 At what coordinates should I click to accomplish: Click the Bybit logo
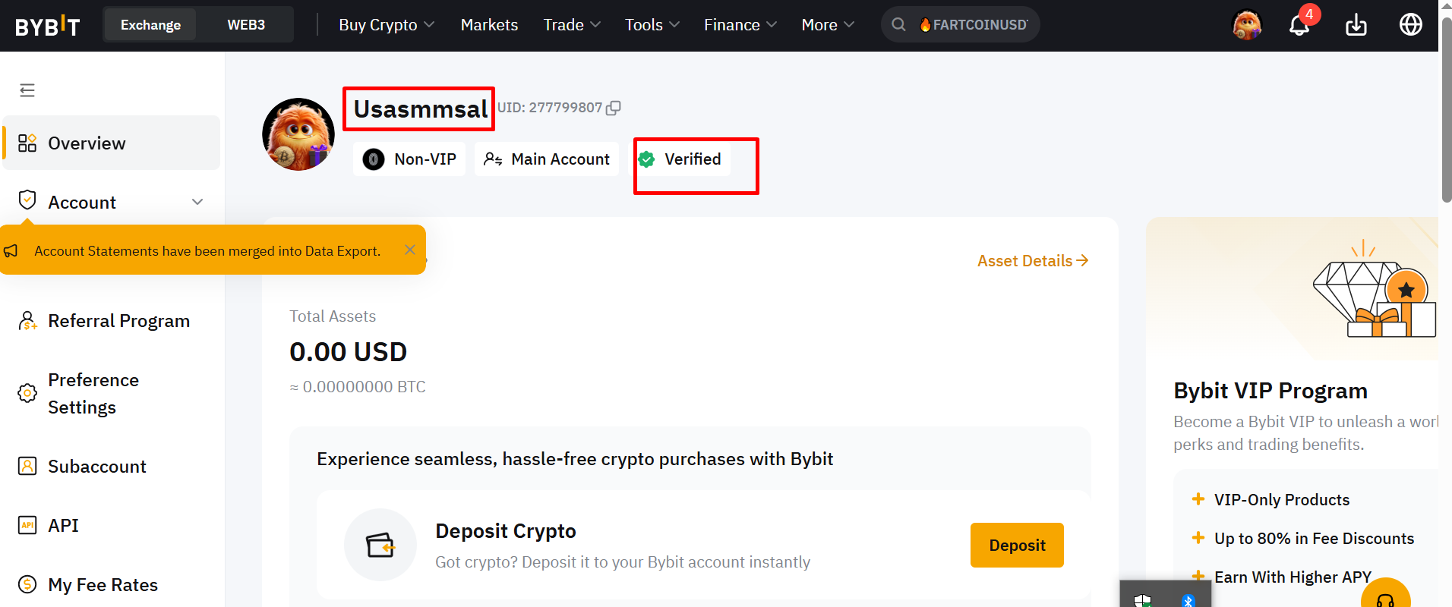[47, 26]
